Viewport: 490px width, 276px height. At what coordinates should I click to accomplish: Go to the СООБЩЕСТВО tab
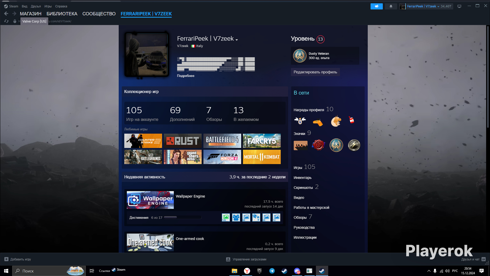[x=99, y=14]
